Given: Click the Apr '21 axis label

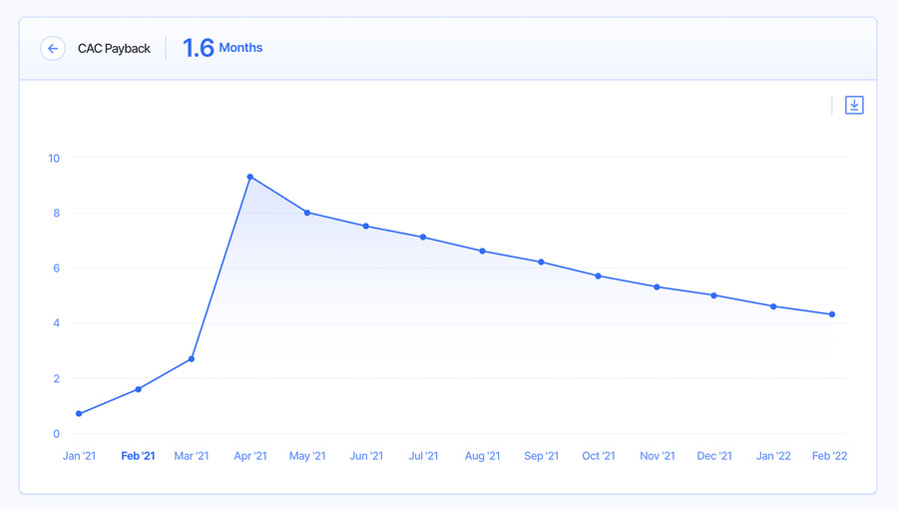Looking at the screenshot, I should [250, 456].
